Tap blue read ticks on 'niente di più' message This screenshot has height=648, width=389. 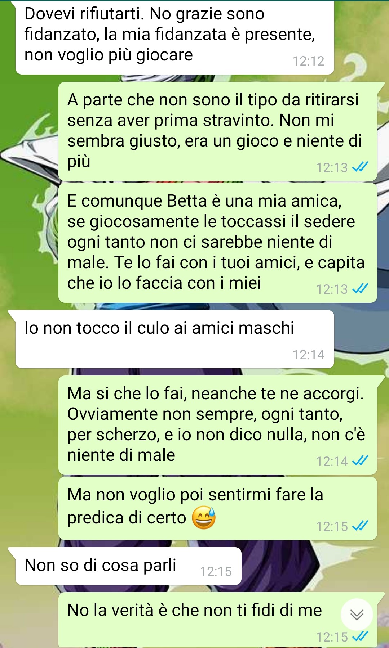coord(360,167)
